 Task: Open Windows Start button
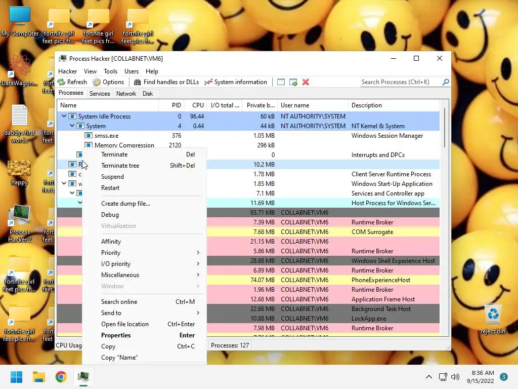point(16,377)
